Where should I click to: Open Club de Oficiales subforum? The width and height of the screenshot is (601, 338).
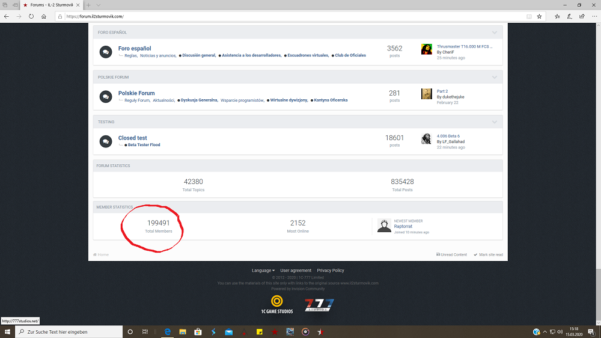click(x=350, y=55)
